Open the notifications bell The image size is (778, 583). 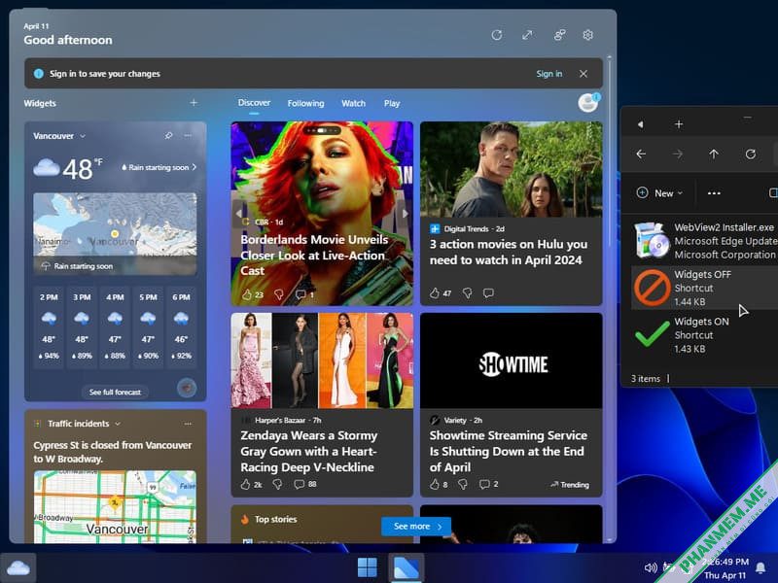pyautogui.click(x=760, y=567)
